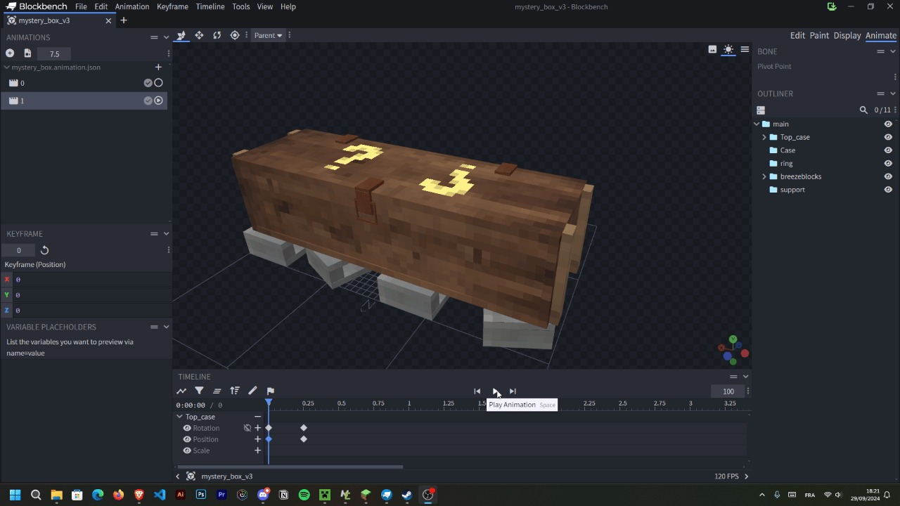900x506 pixels.
Task: Open the File menu
Action: pos(81,6)
